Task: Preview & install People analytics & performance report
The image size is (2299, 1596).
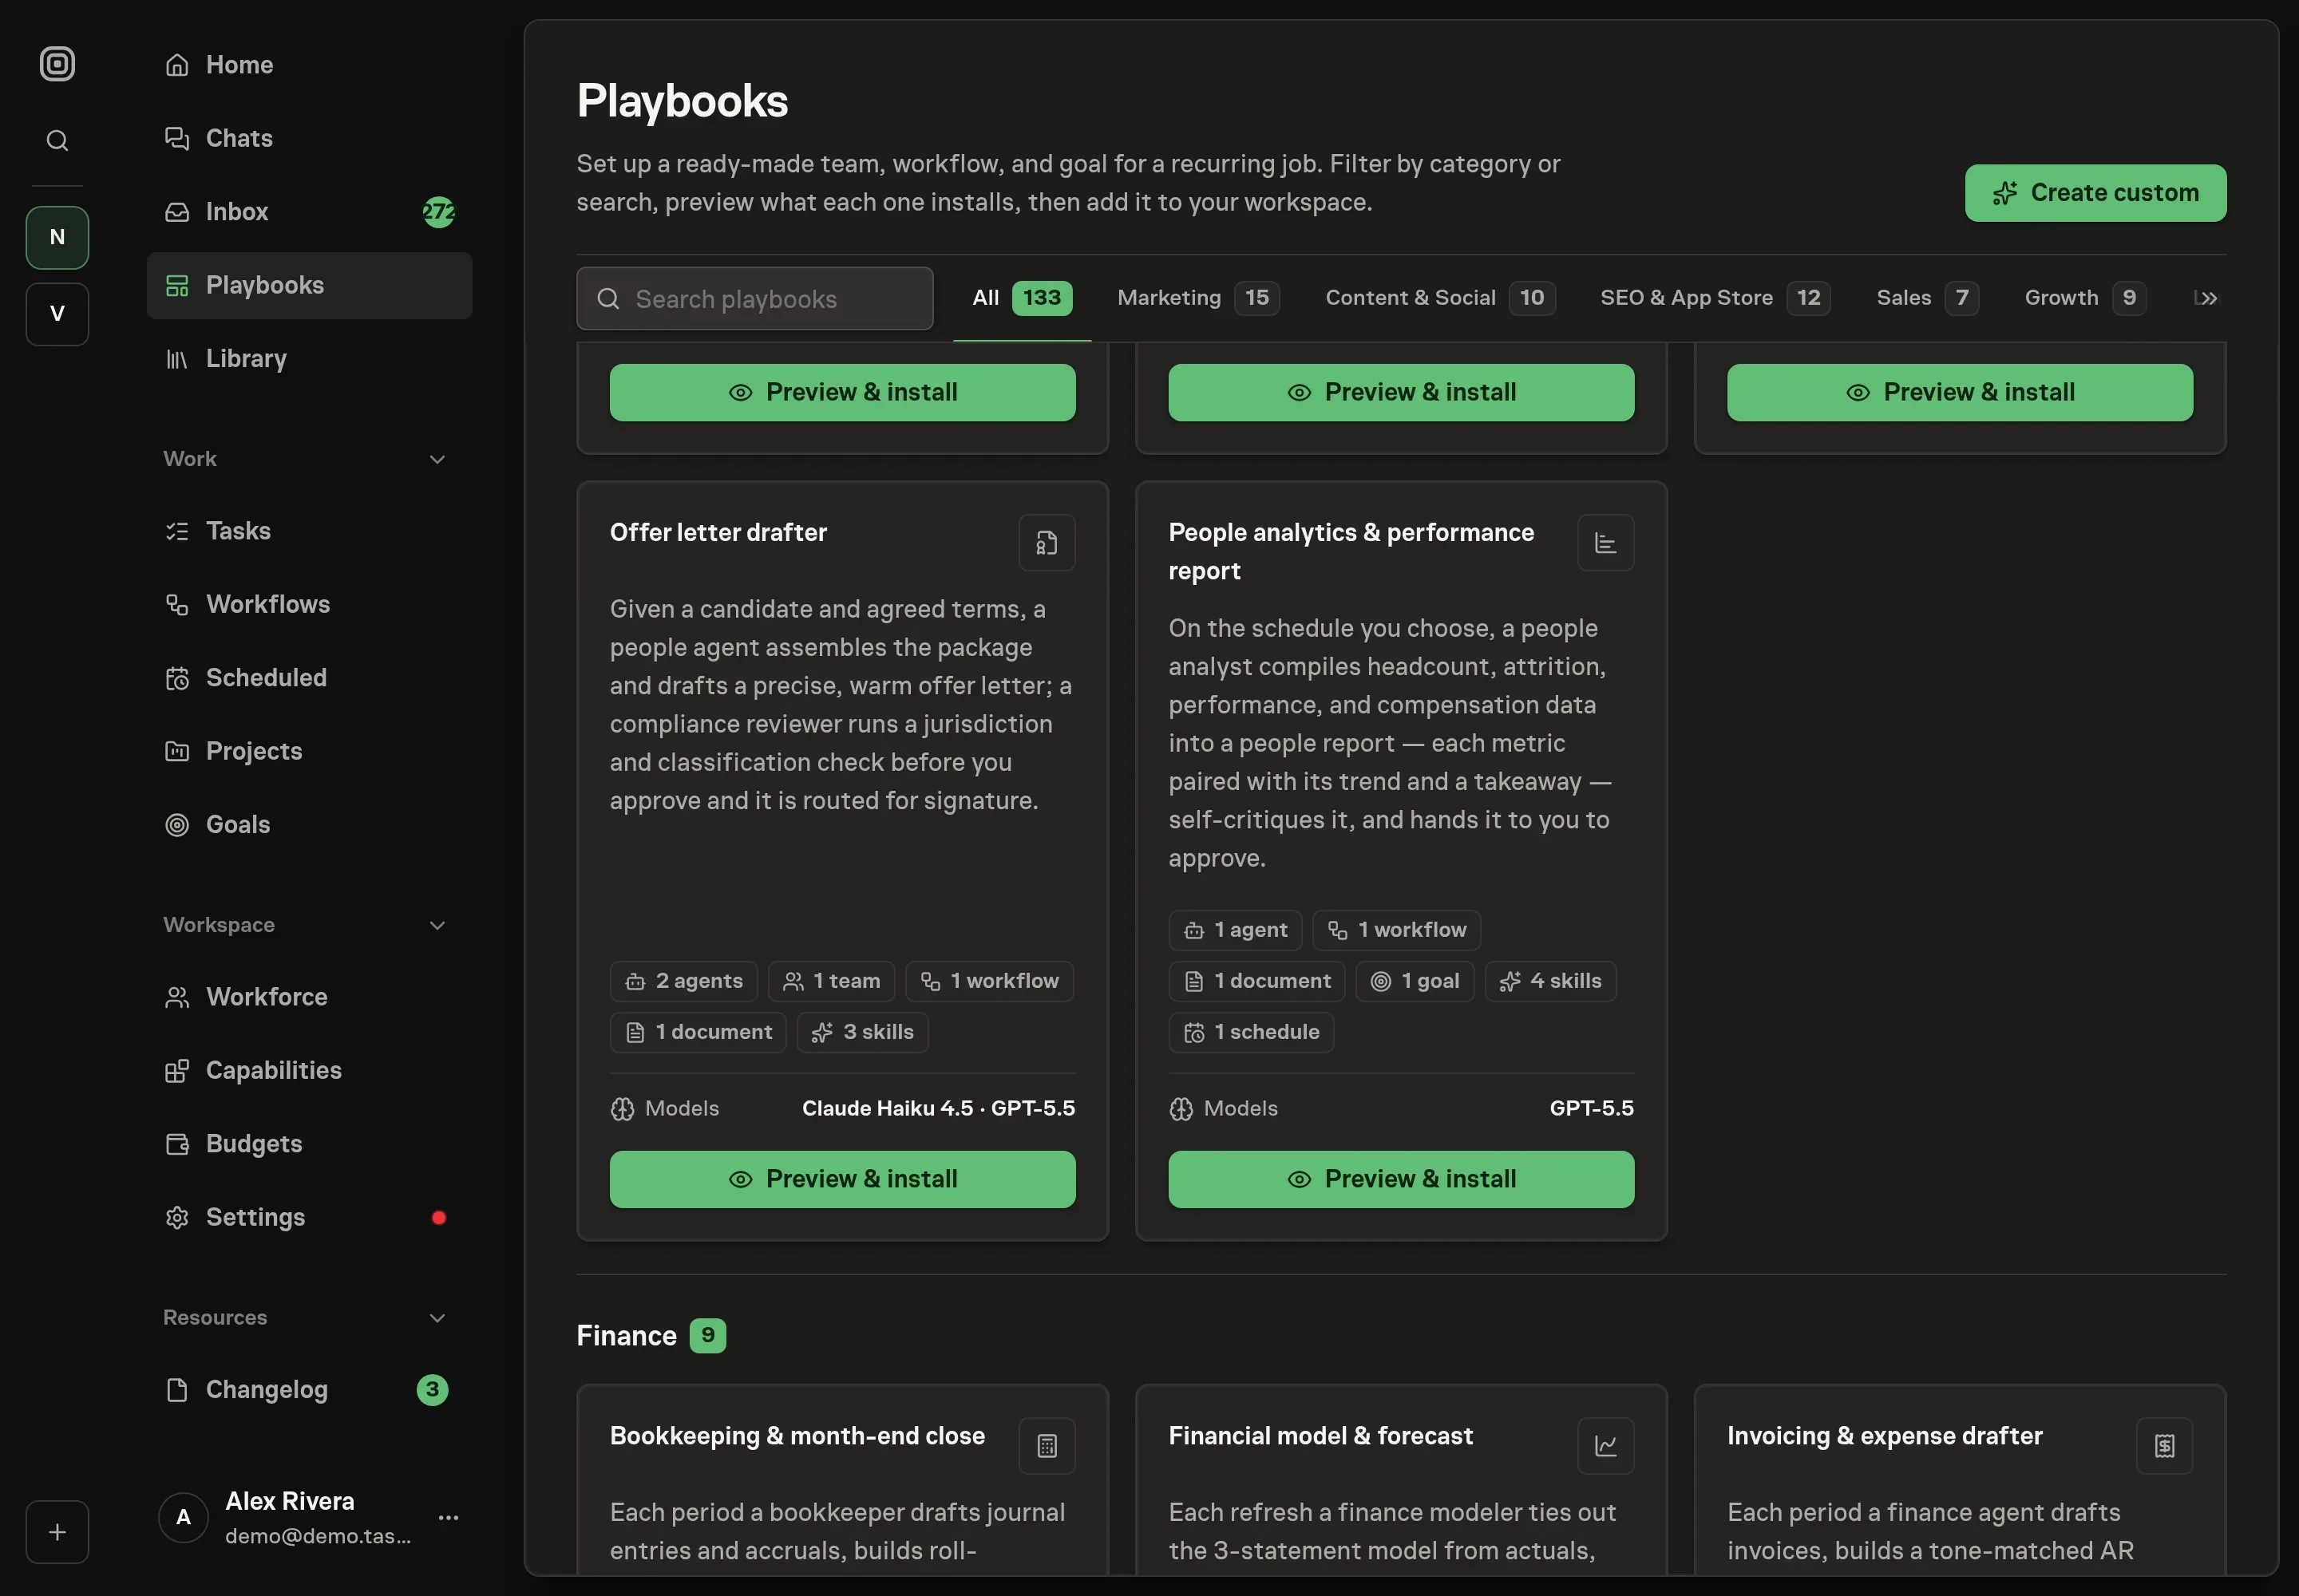Action: [x=1401, y=1179]
